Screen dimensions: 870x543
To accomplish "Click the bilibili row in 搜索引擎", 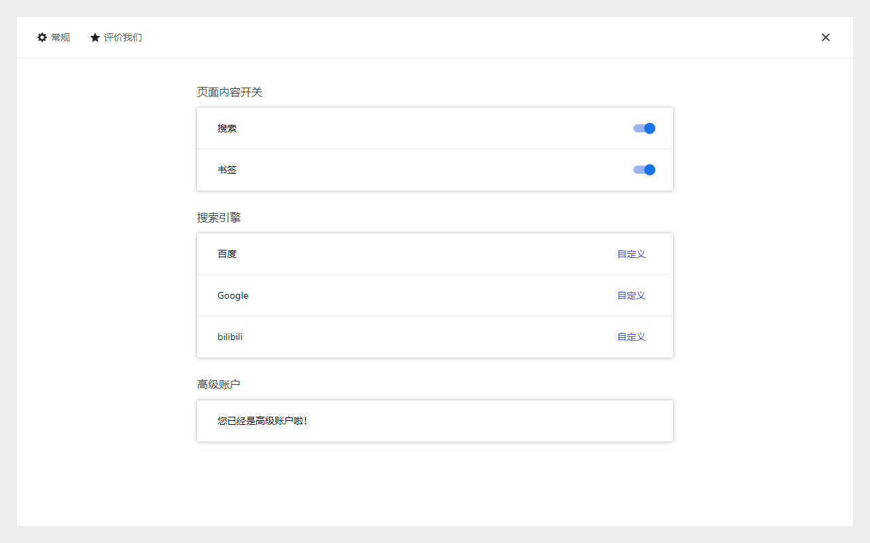I will click(435, 337).
